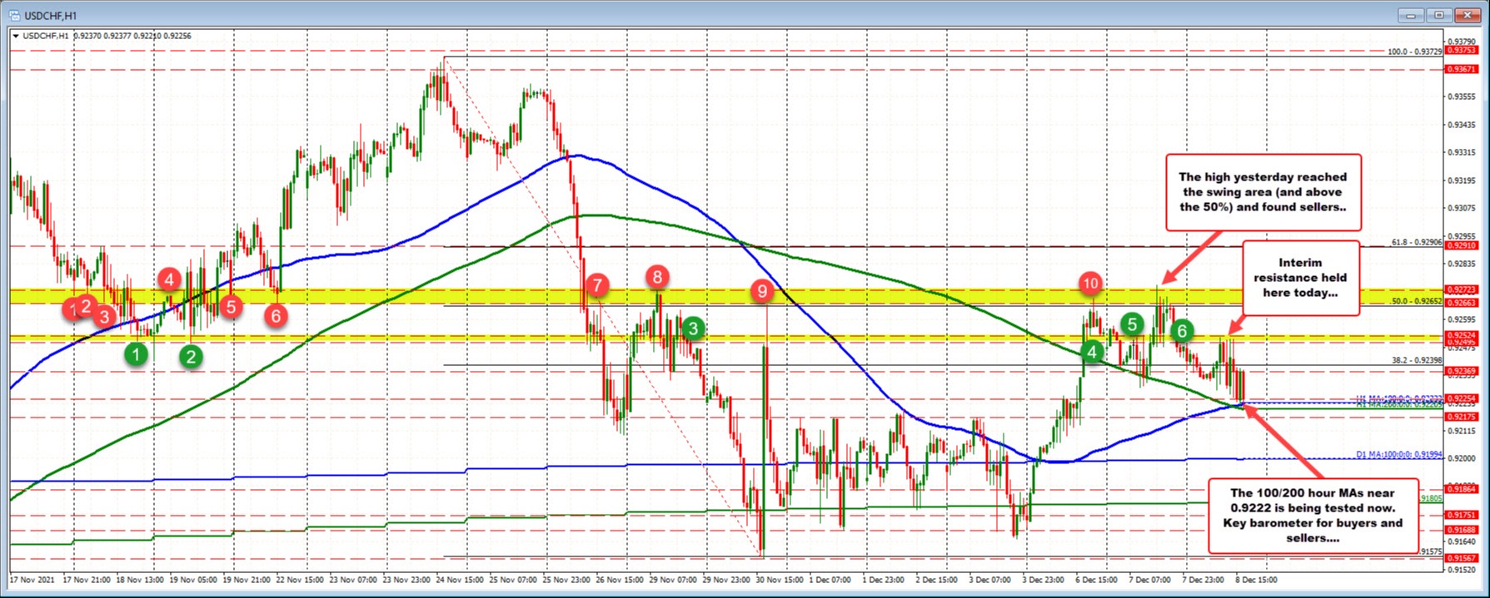Click the 0.93075 price scale value
The image size is (1490, 598).
coord(1461,208)
